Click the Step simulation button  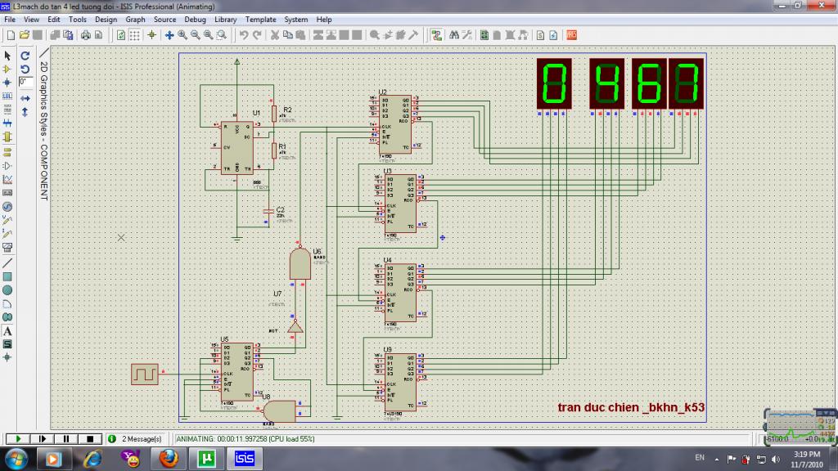(43, 439)
